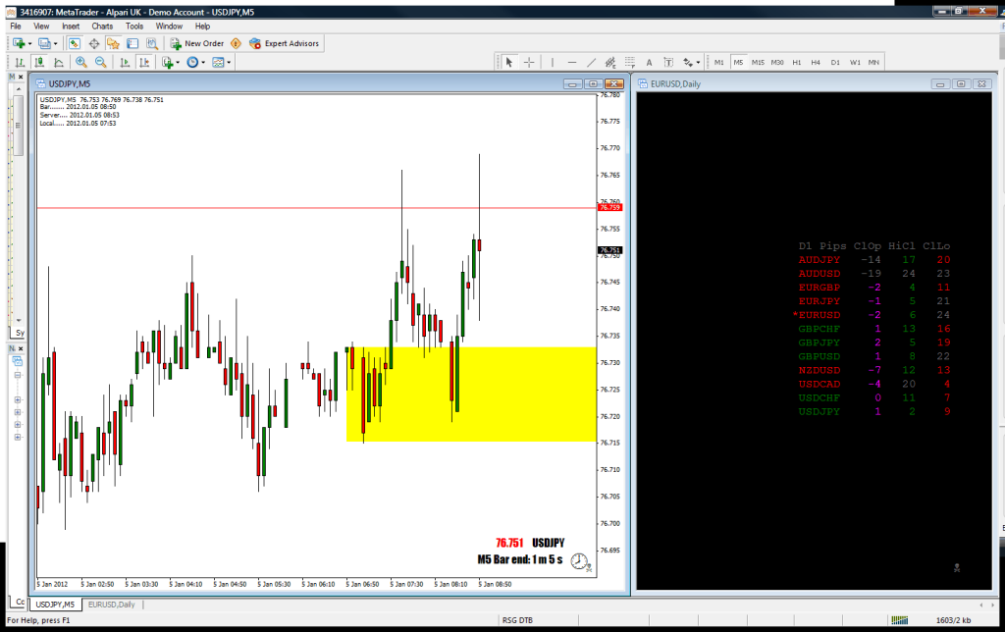Click USDCAD label in pips table
This screenshot has height=632, width=1005.
coord(820,384)
